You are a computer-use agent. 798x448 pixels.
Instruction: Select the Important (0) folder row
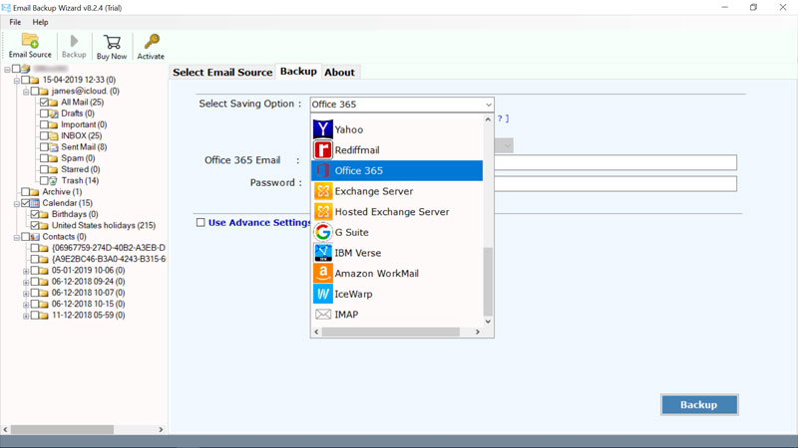coord(84,125)
